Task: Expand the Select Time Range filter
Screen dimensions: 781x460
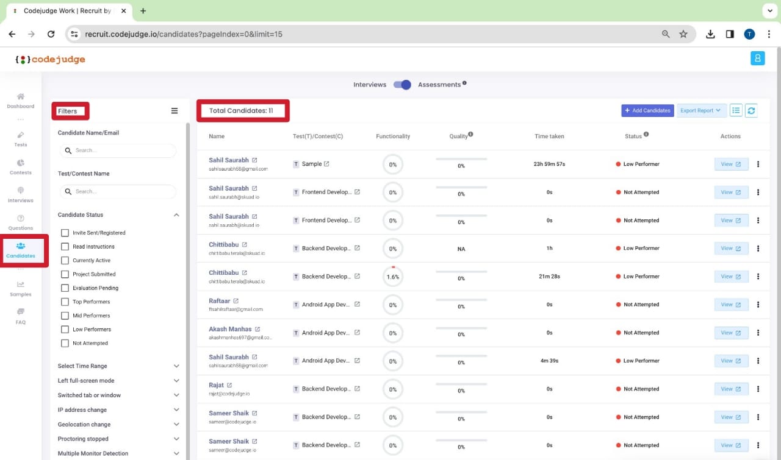Action: [176, 366]
